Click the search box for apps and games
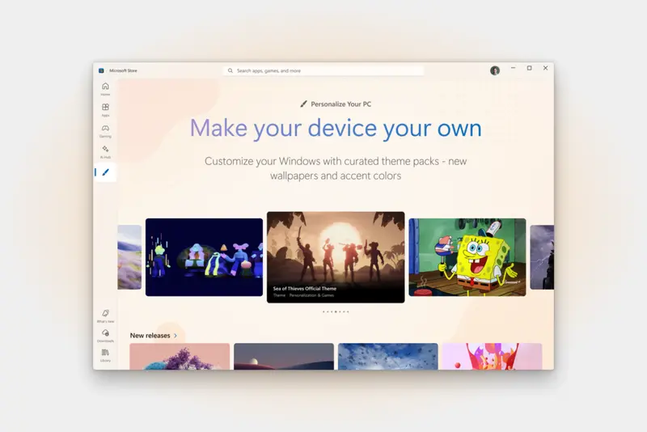647x432 pixels. click(x=323, y=70)
